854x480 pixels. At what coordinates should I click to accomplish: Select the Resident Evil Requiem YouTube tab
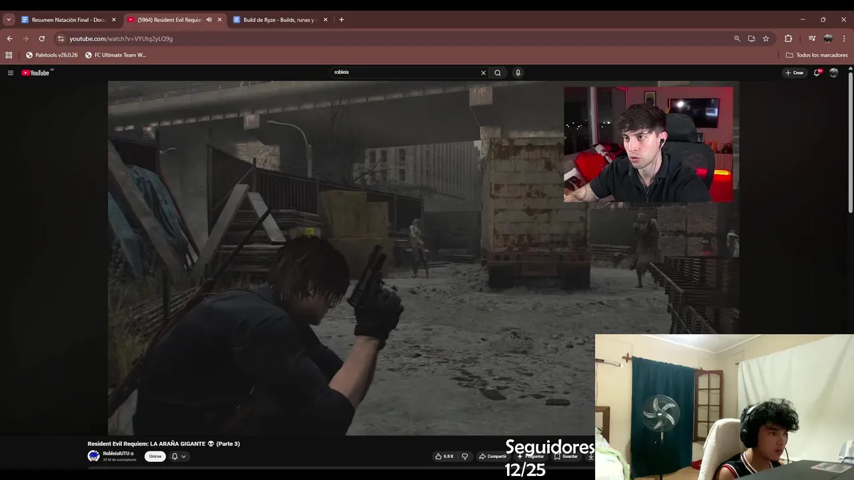coord(169,20)
